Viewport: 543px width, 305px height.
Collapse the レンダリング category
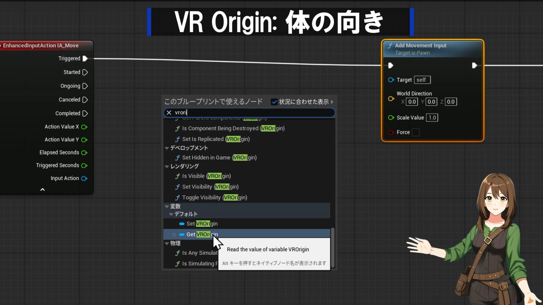[167, 166]
